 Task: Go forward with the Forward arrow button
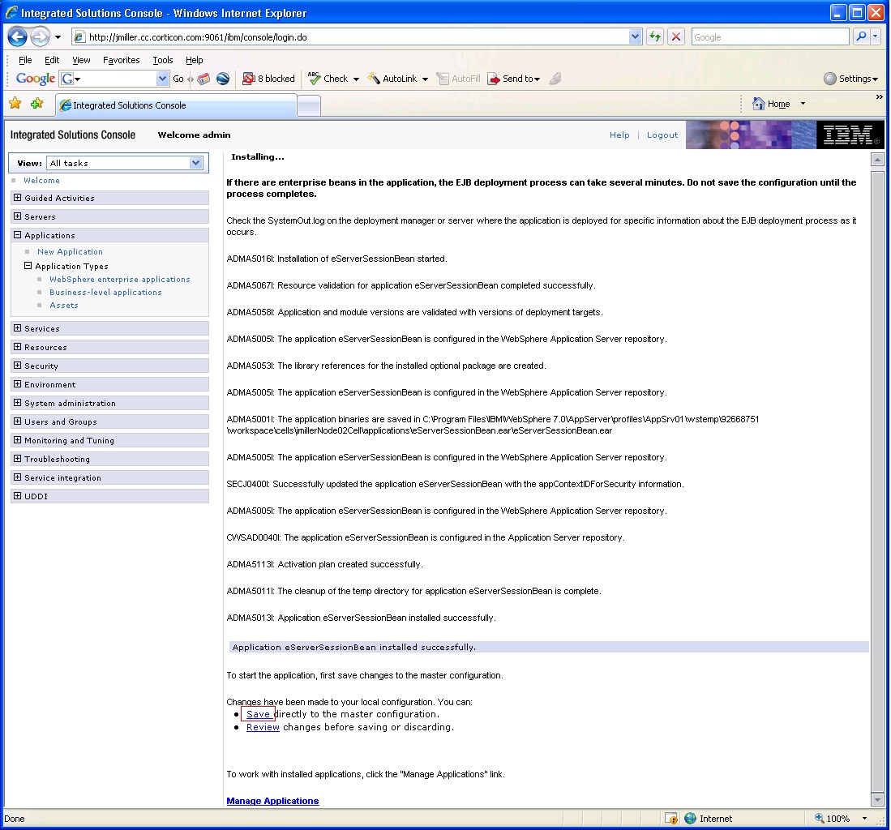[40, 37]
